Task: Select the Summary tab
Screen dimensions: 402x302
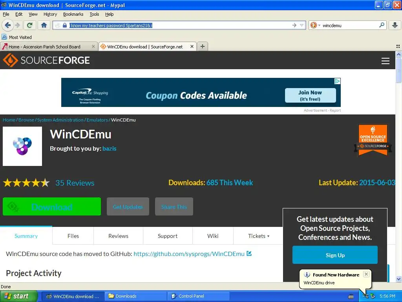Action: (26, 236)
